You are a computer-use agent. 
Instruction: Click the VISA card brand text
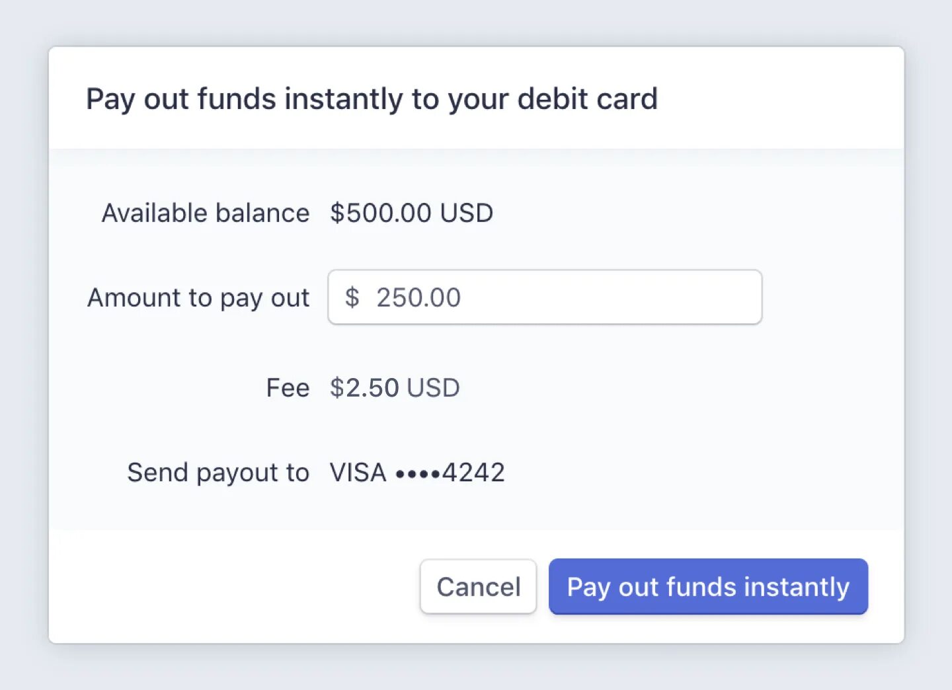click(358, 473)
